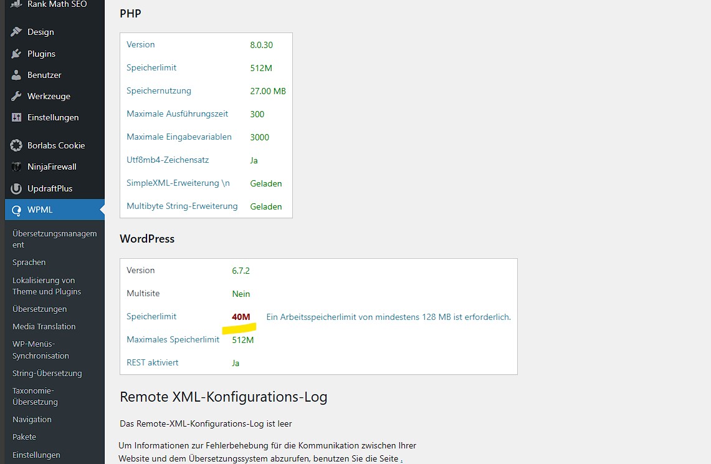Click the red 40M Speicherlimit value
The height and width of the screenshot is (464, 711).
tap(241, 317)
